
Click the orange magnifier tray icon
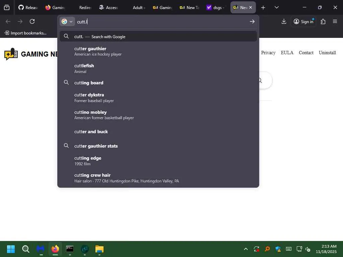pos(267,249)
